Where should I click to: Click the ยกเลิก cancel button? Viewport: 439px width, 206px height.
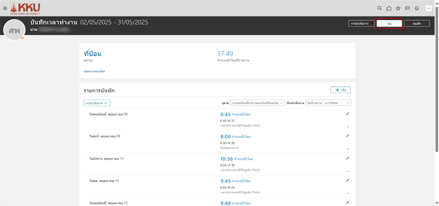pyautogui.click(x=416, y=23)
